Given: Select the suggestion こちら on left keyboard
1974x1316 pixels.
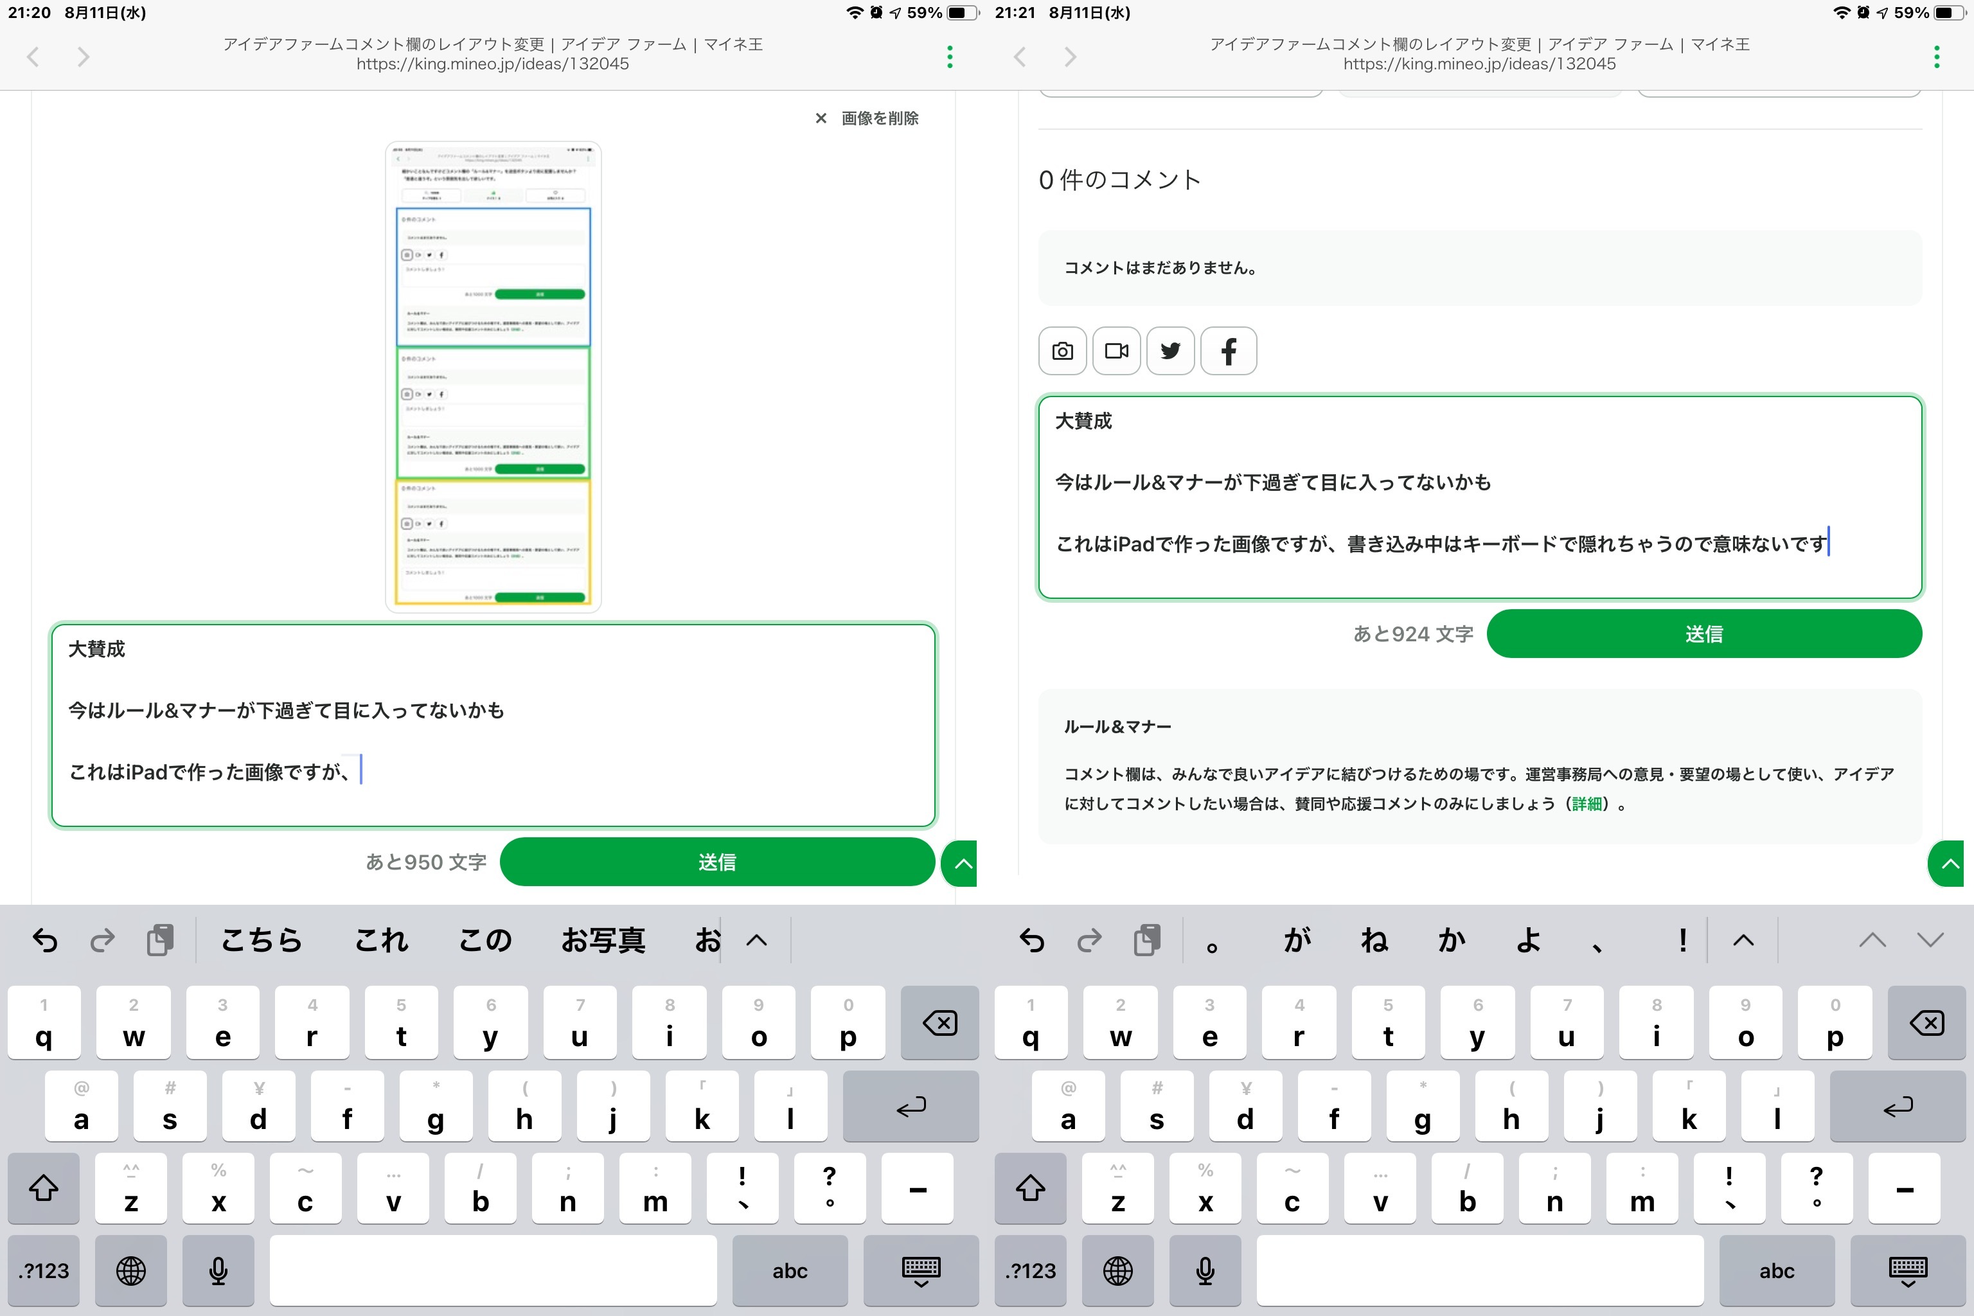Looking at the screenshot, I should pyautogui.click(x=261, y=940).
